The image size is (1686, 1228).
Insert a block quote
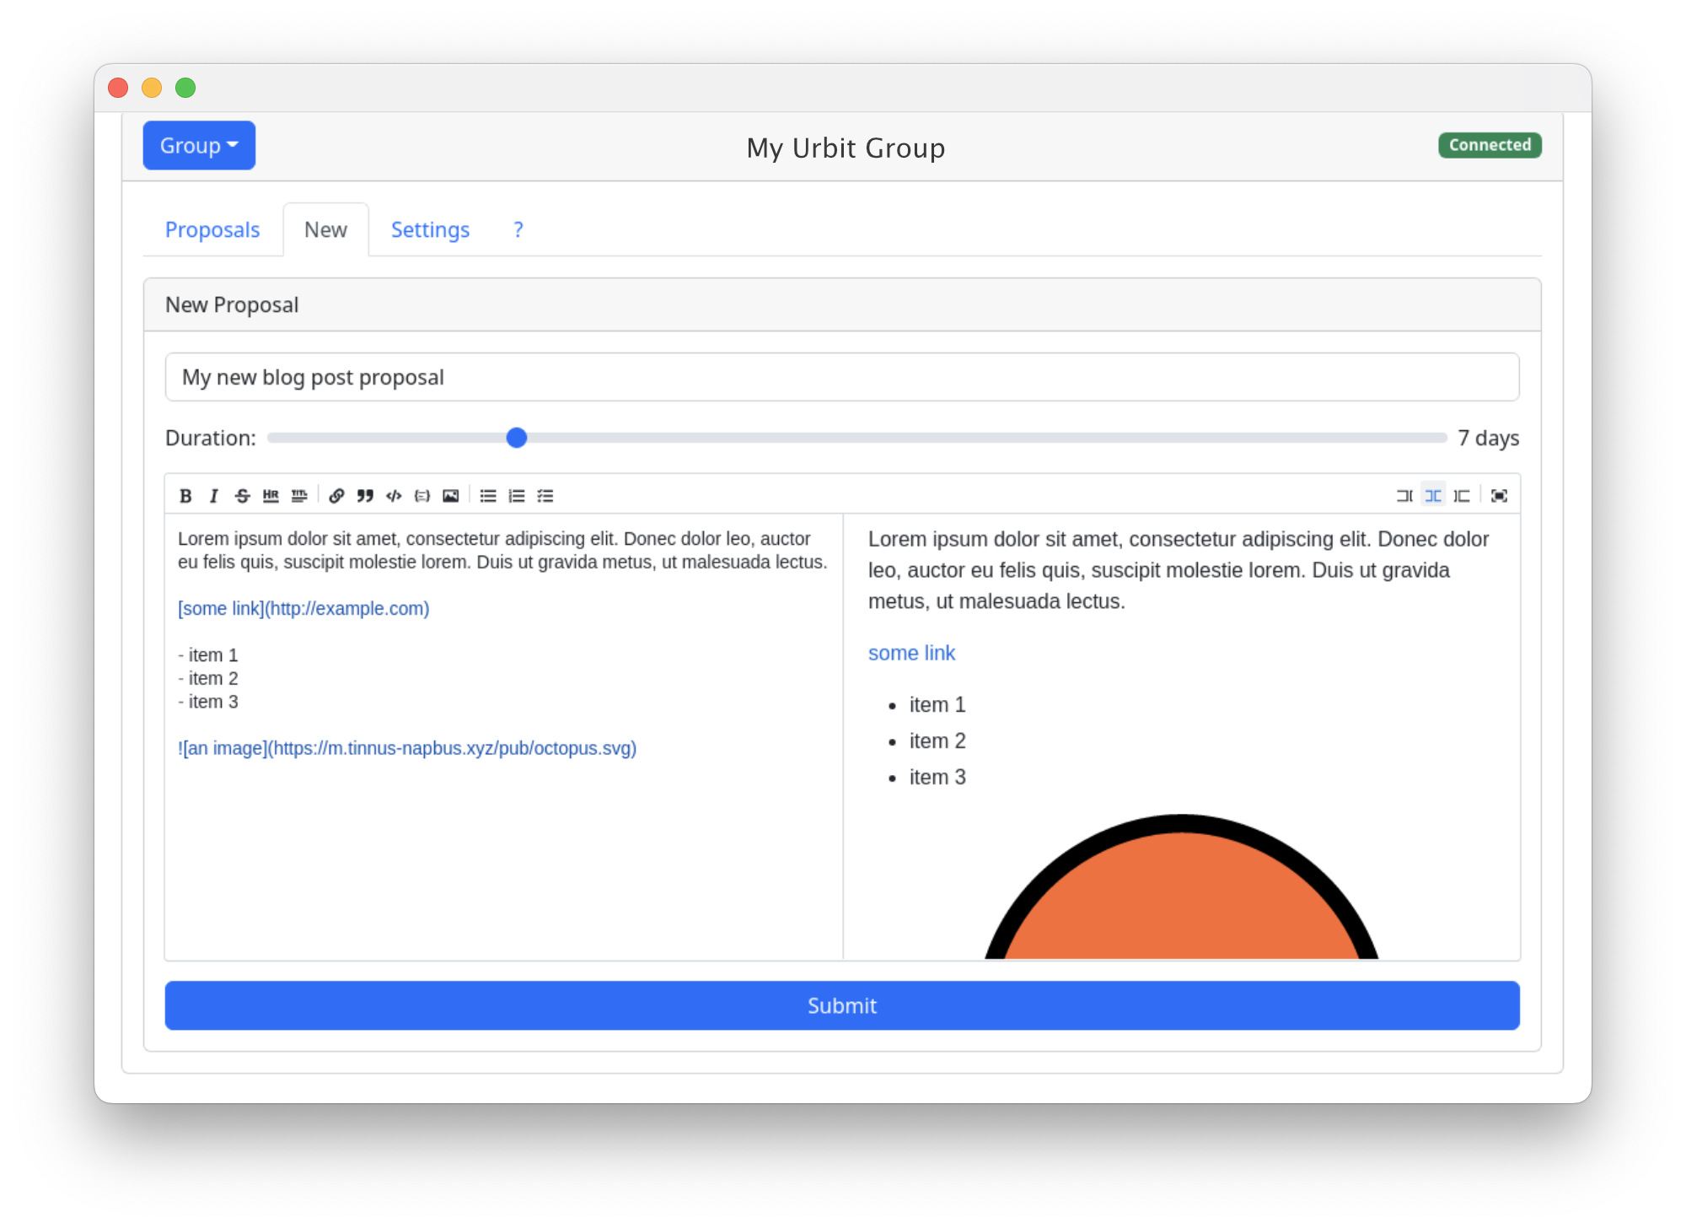coord(365,496)
